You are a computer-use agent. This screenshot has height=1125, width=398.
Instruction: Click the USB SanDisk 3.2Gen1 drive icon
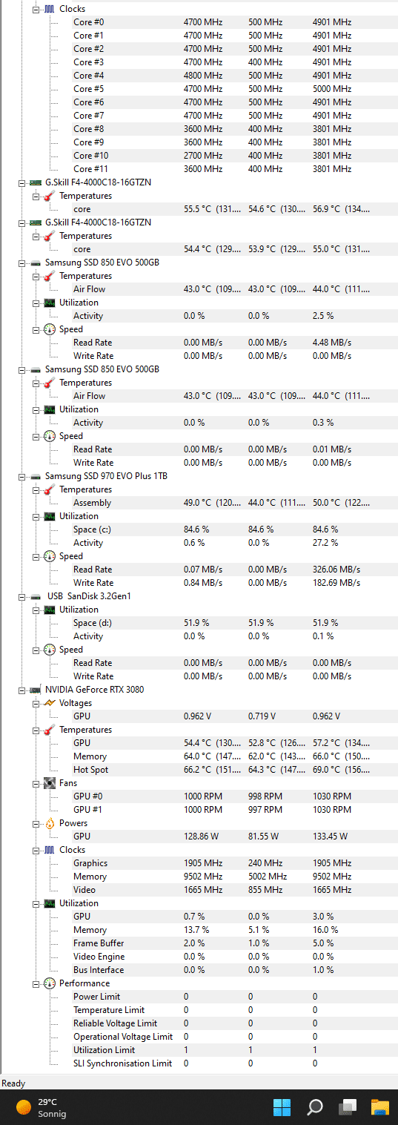pyautogui.click(x=36, y=596)
